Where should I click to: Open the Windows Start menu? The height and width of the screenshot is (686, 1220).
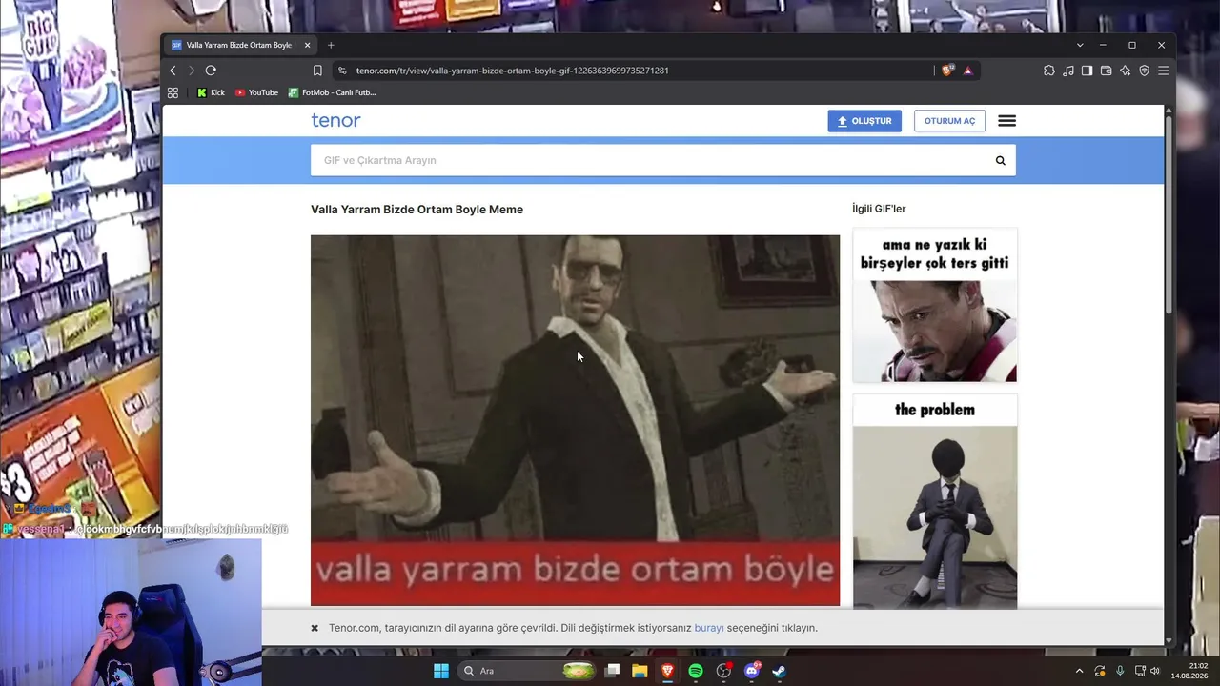pos(441,671)
